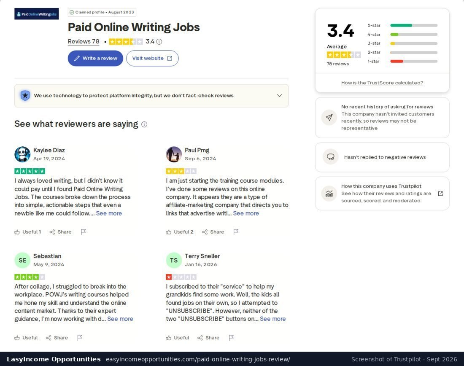
Task: Click the Write a review button
Action: (95, 58)
